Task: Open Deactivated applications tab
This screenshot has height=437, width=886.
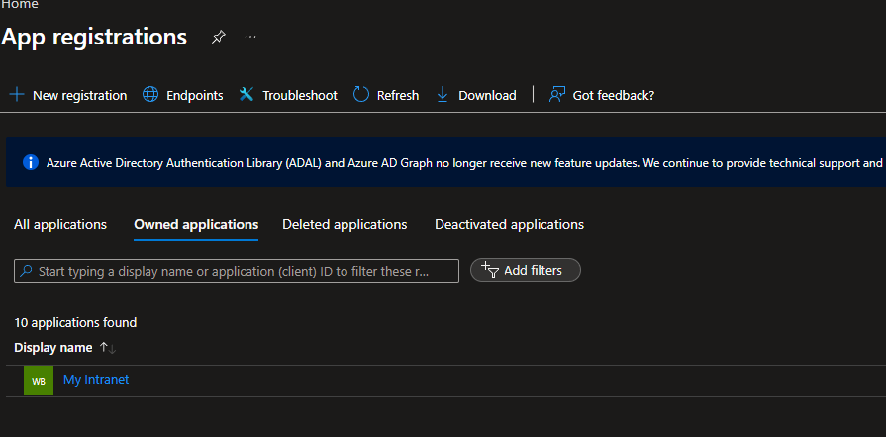Action: pyautogui.click(x=509, y=224)
